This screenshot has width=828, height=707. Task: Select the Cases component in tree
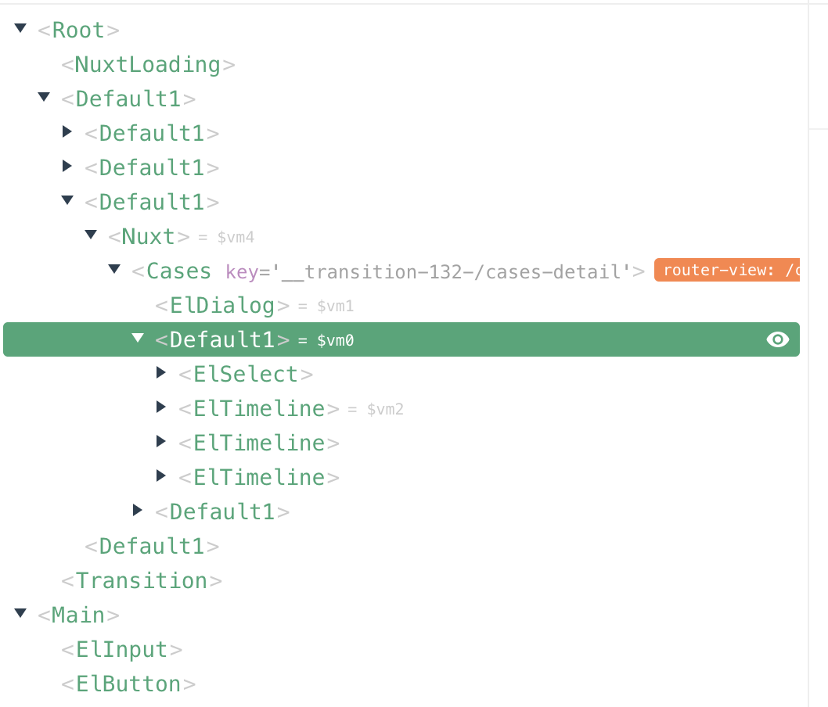[178, 271]
